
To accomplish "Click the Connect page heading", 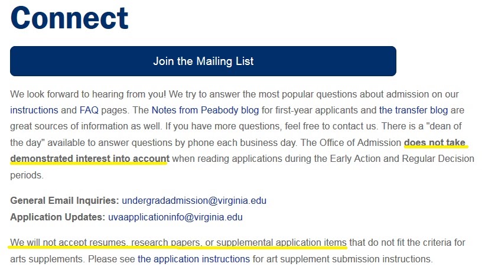I will tap(69, 18).
